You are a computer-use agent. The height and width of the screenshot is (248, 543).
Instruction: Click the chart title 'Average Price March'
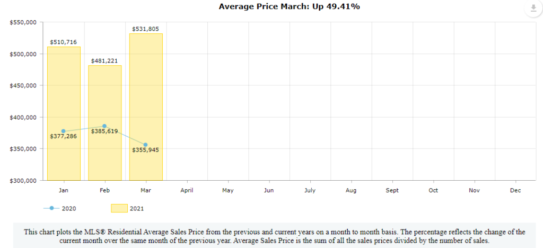click(x=271, y=6)
